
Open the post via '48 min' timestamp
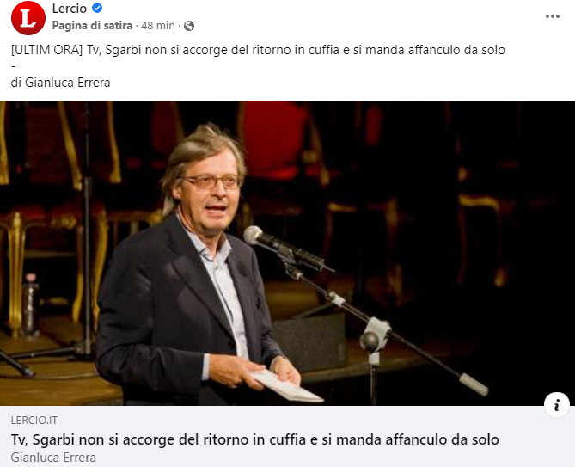pyautogui.click(x=158, y=26)
